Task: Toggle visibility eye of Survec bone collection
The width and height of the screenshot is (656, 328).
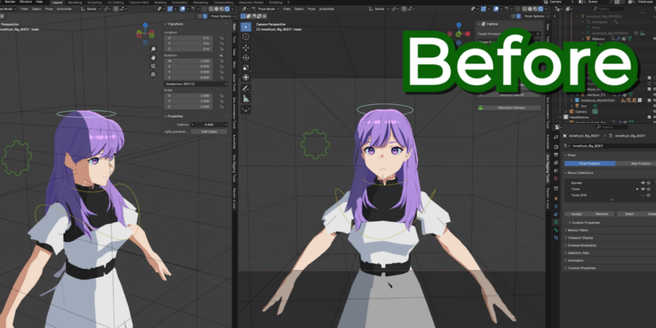Action: tap(642, 183)
